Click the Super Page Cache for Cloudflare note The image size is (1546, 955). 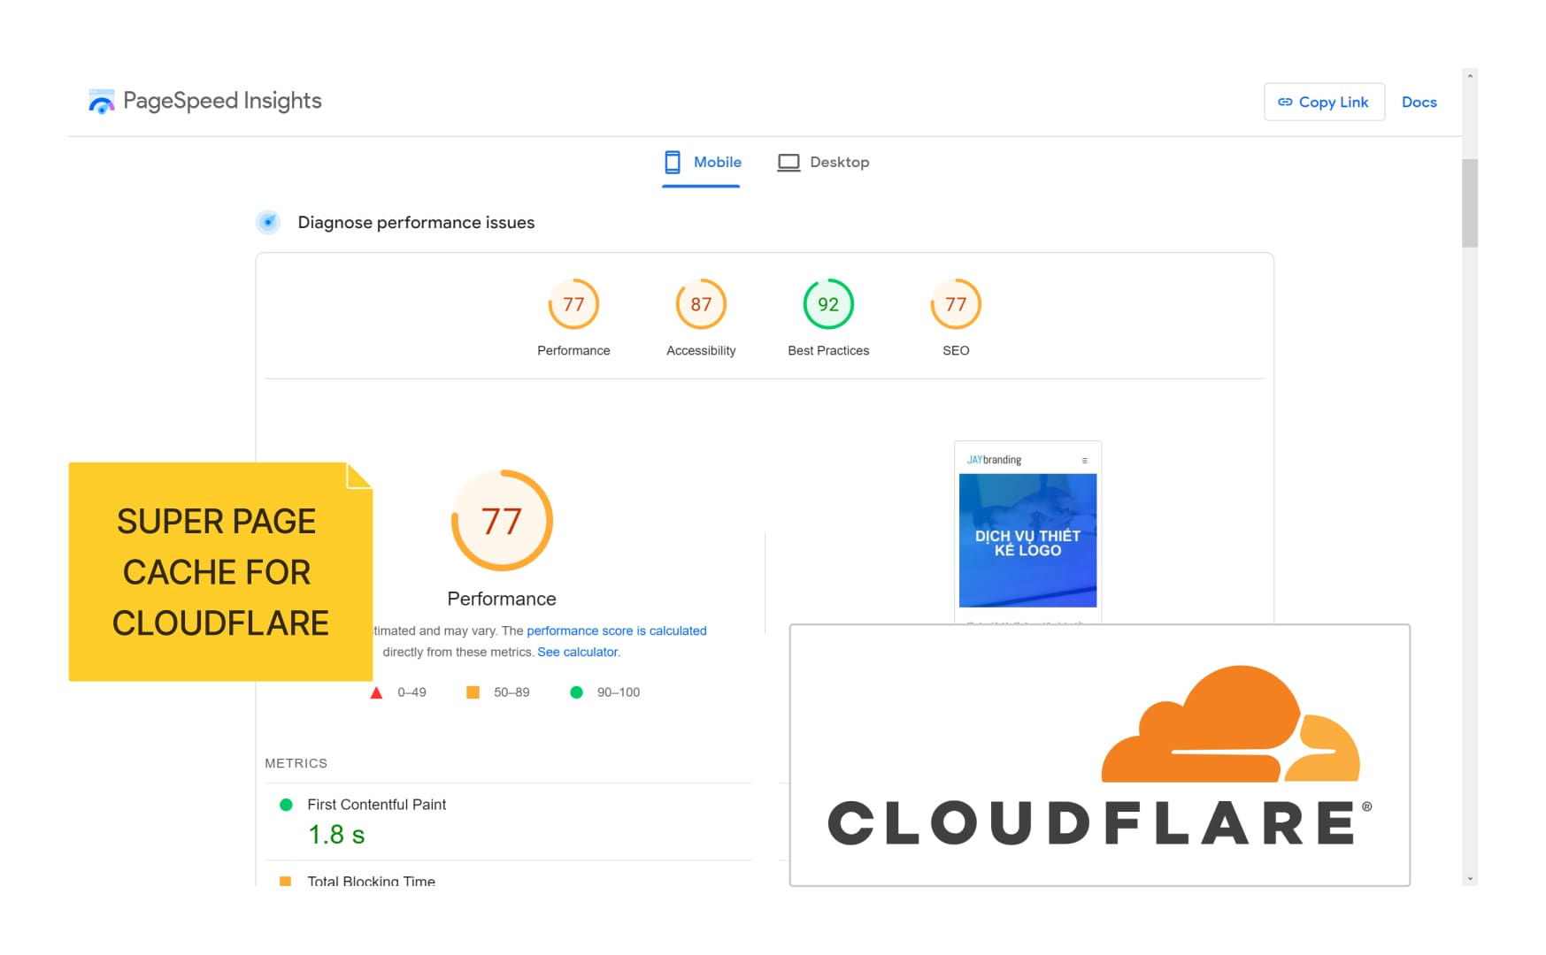220,572
